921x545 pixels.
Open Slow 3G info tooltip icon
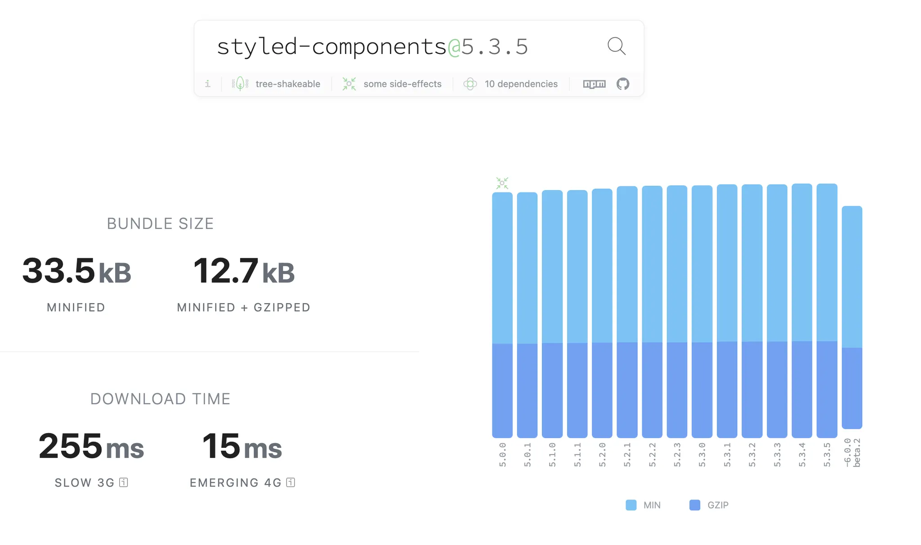point(124,482)
